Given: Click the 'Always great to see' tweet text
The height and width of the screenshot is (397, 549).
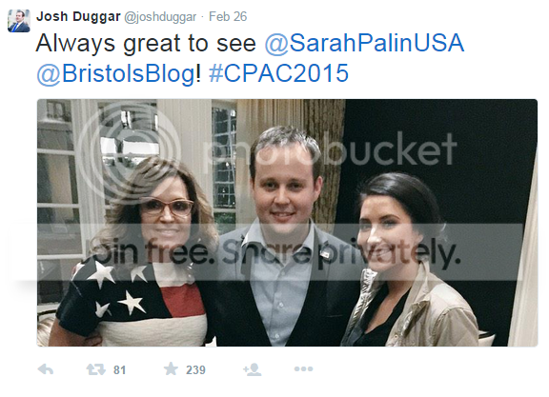Looking at the screenshot, I should (146, 44).
